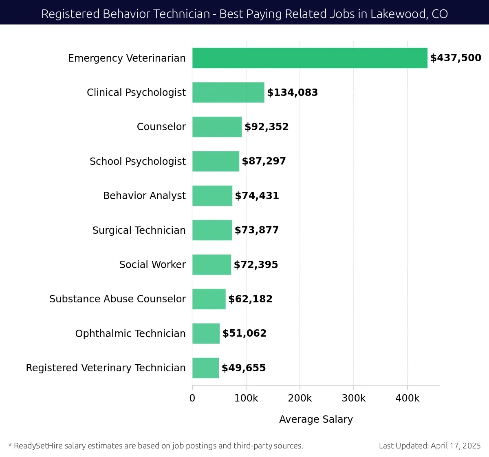The image size is (489, 457).
Task: Click the $49,655 salary value
Action: 244,368
